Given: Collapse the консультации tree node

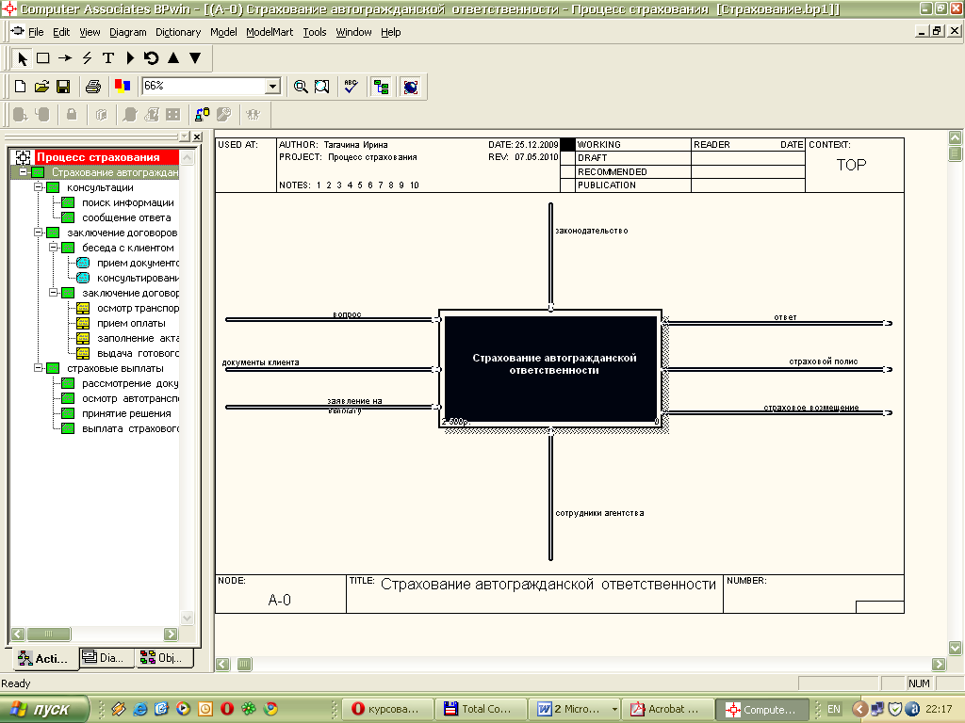Looking at the screenshot, I should click(38, 187).
